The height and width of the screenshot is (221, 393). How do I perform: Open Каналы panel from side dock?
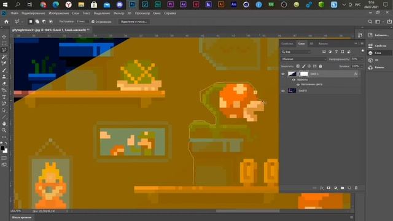pos(376,68)
